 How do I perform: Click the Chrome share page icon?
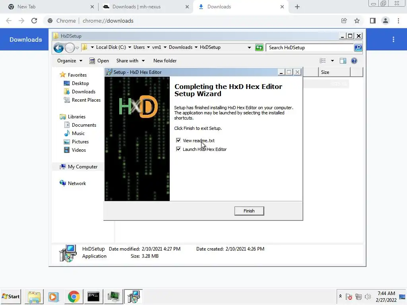(x=344, y=21)
